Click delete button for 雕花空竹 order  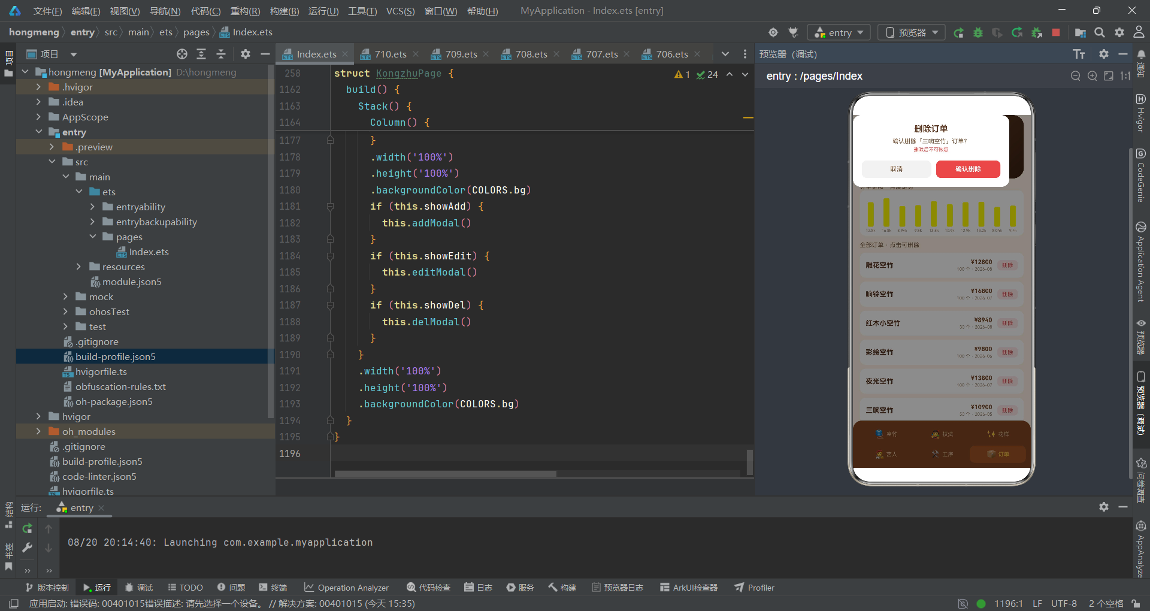tap(1008, 265)
